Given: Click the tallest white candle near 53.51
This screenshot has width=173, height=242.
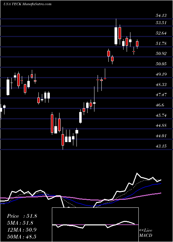Looking at the screenshot, I should [x=116, y=36].
